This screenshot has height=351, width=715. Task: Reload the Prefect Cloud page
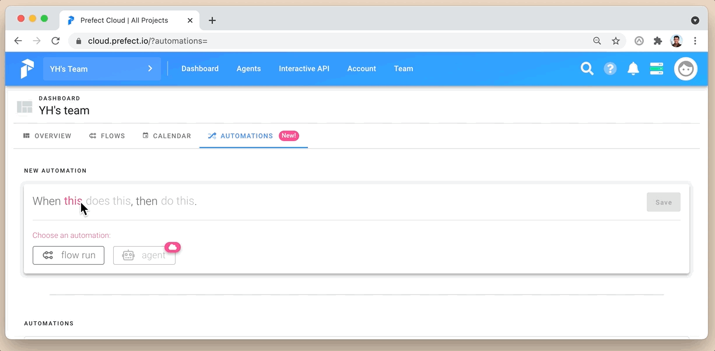point(55,41)
